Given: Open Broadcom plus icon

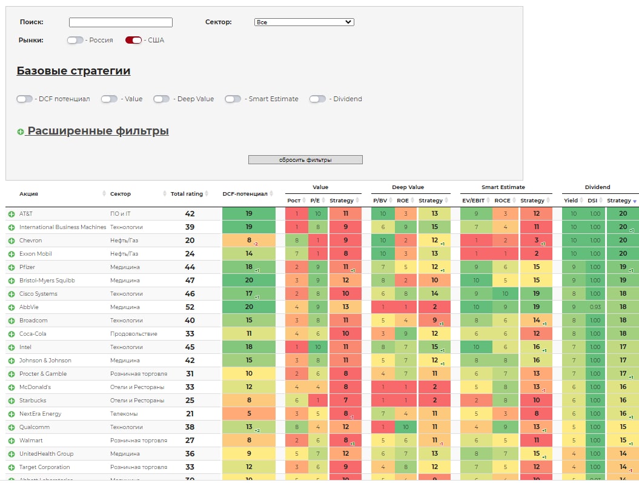Looking at the screenshot, I should tap(12, 321).
